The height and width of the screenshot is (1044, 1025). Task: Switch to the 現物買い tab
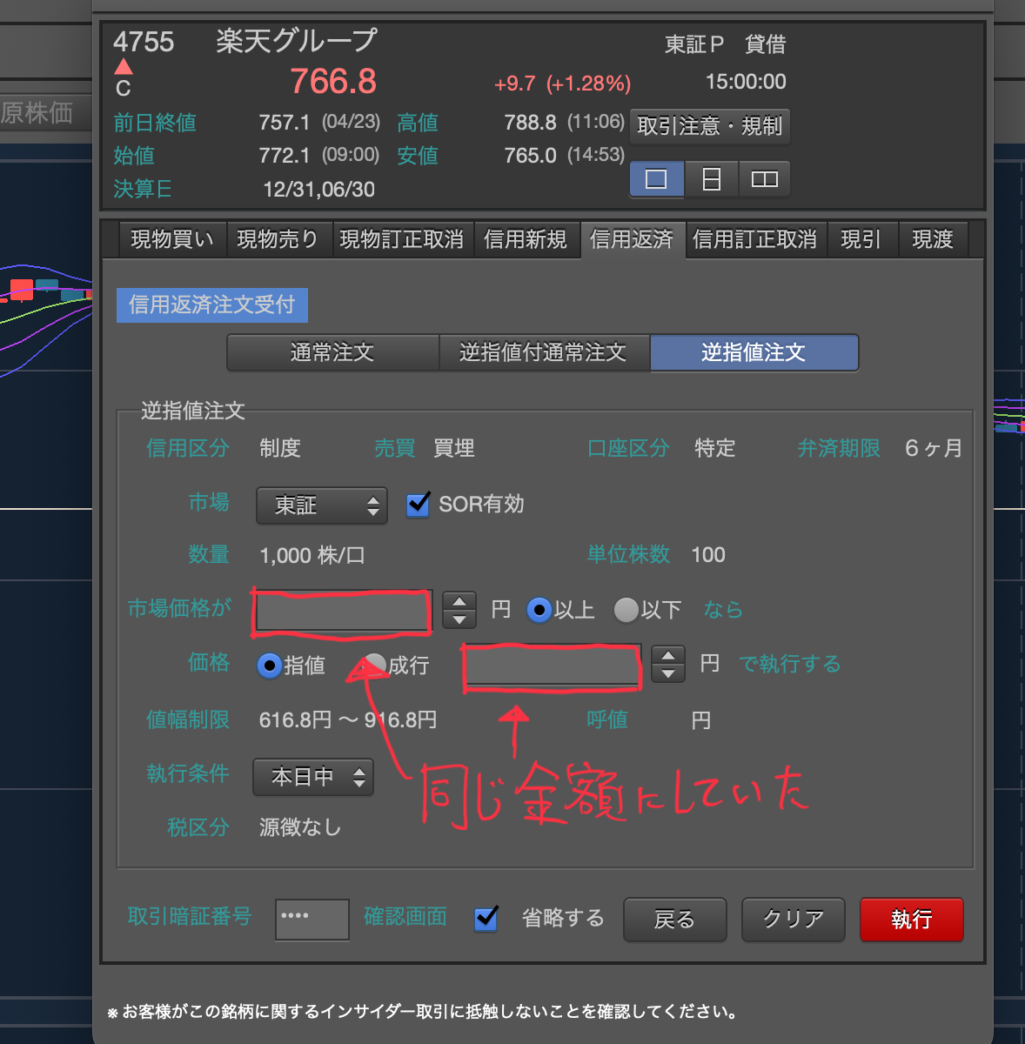pyautogui.click(x=171, y=239)
